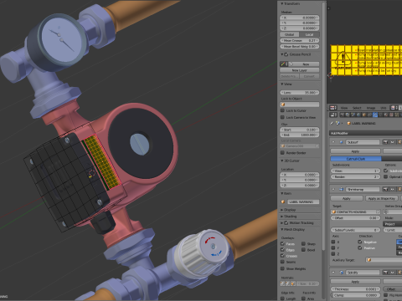402x301 pixels.
Task: Click the Grease Pencil data browse icon
Action: 284,64
